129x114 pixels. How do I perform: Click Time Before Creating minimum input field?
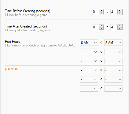tap(96, 12)
